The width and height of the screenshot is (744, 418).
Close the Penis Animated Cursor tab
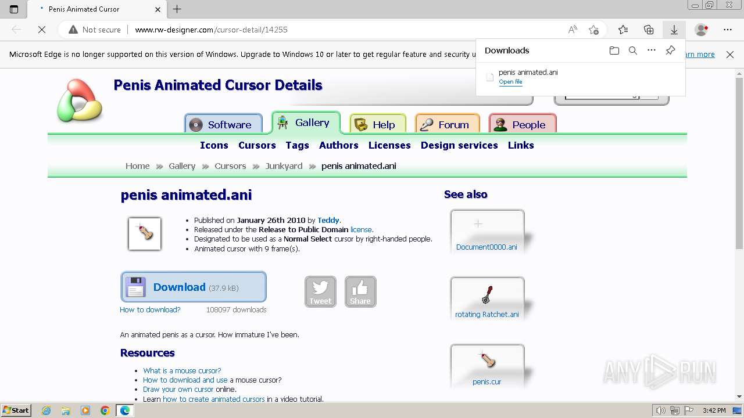[158, 9]
